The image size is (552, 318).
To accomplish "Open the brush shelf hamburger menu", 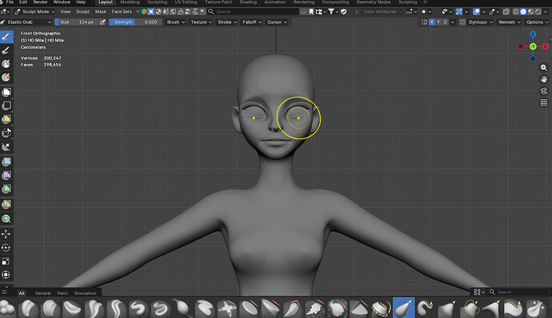I will click(x=4, y=292).
